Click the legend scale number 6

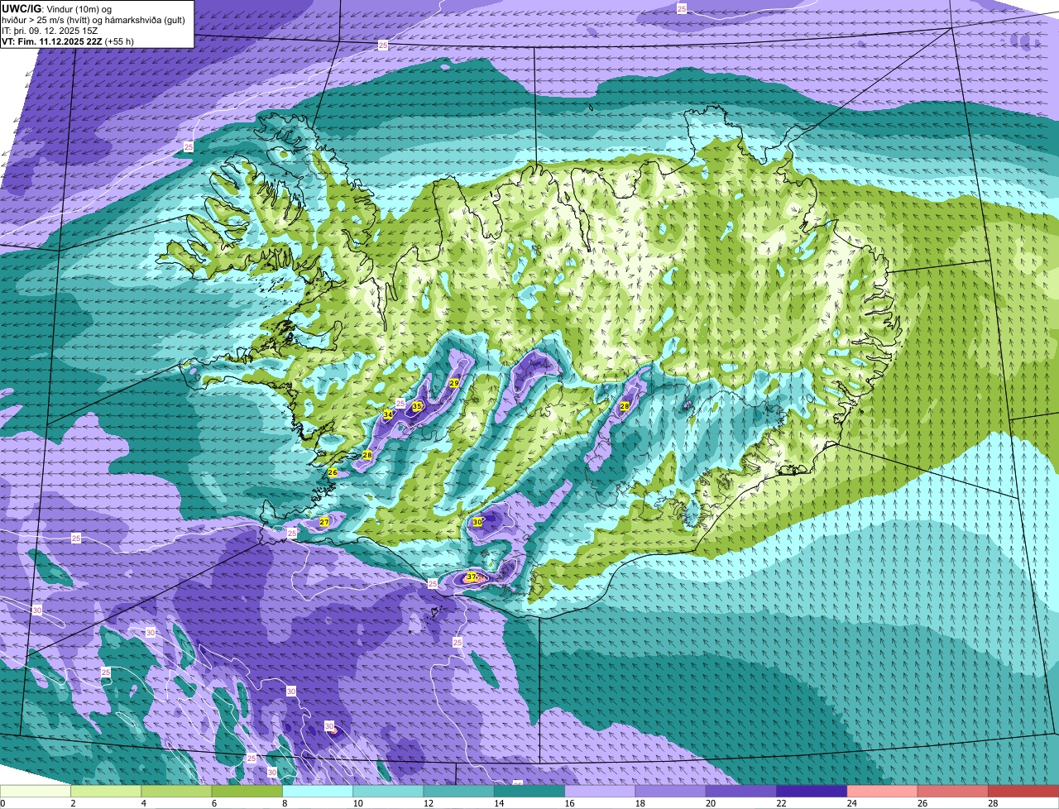click(x=213, y=803)
